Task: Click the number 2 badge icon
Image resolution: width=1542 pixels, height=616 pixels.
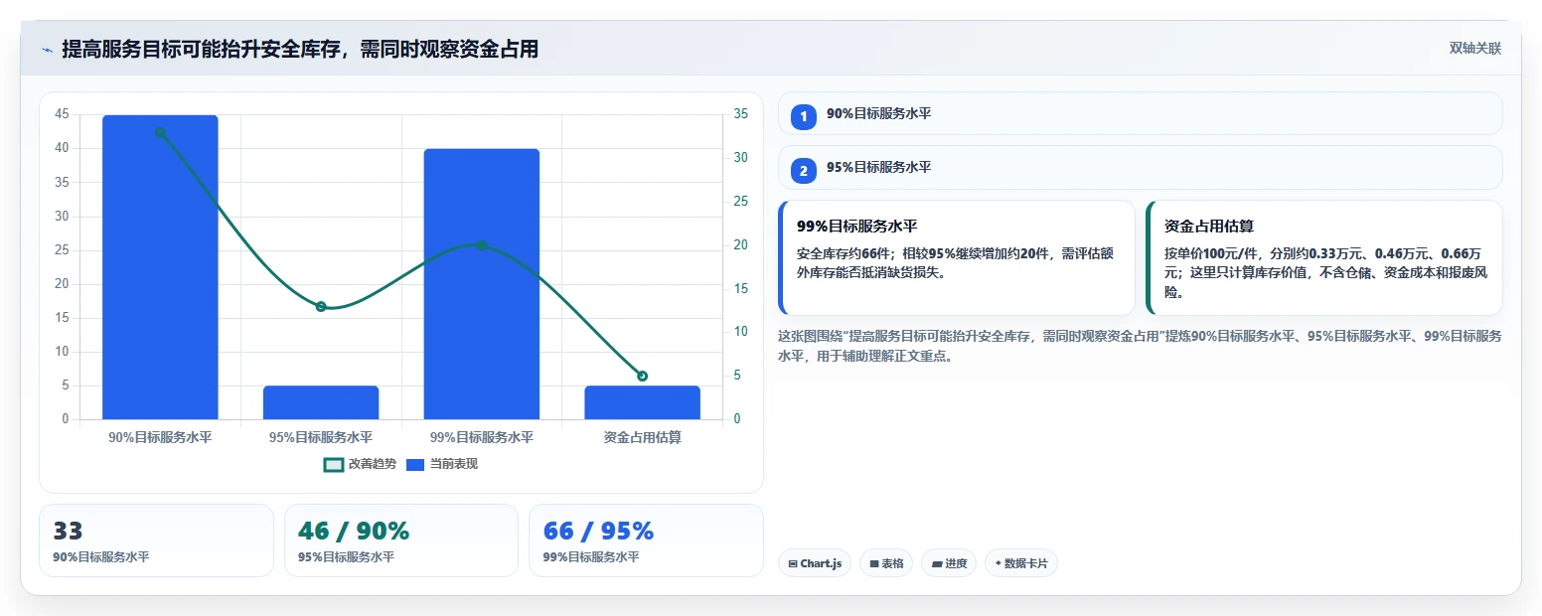Action: click(x=804, y=171)
